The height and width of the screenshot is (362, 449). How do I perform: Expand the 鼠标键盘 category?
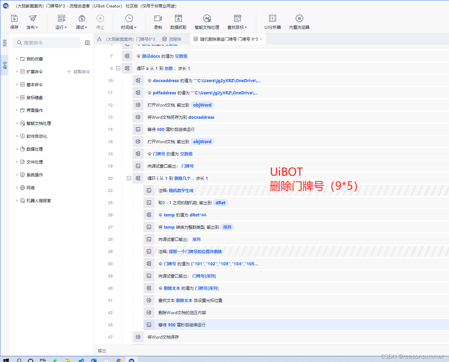tap(17, 97)
